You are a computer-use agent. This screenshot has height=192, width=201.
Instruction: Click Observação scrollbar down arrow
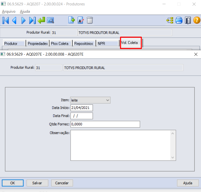click(173, 158)
